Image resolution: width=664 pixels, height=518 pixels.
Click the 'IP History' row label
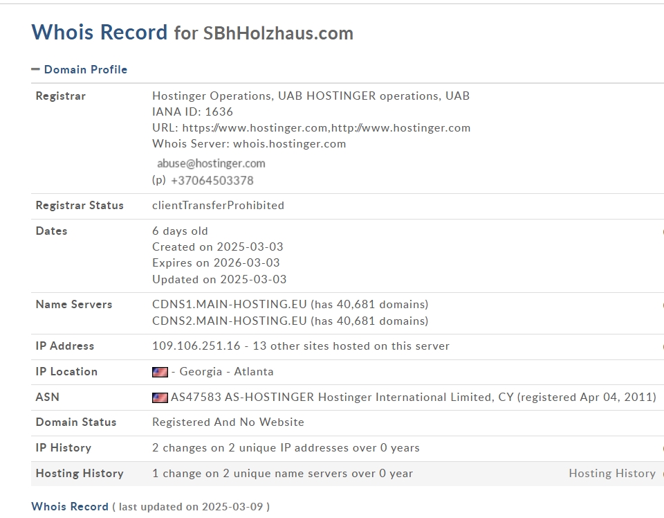pos(64,448)
